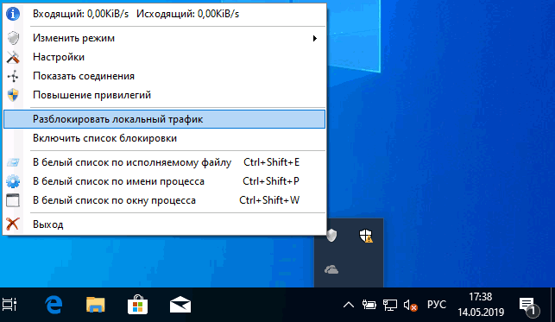Click the Входящий 0,00KiB/s traffic text
This screenshot has width=555, height=322.
[80, 14]
